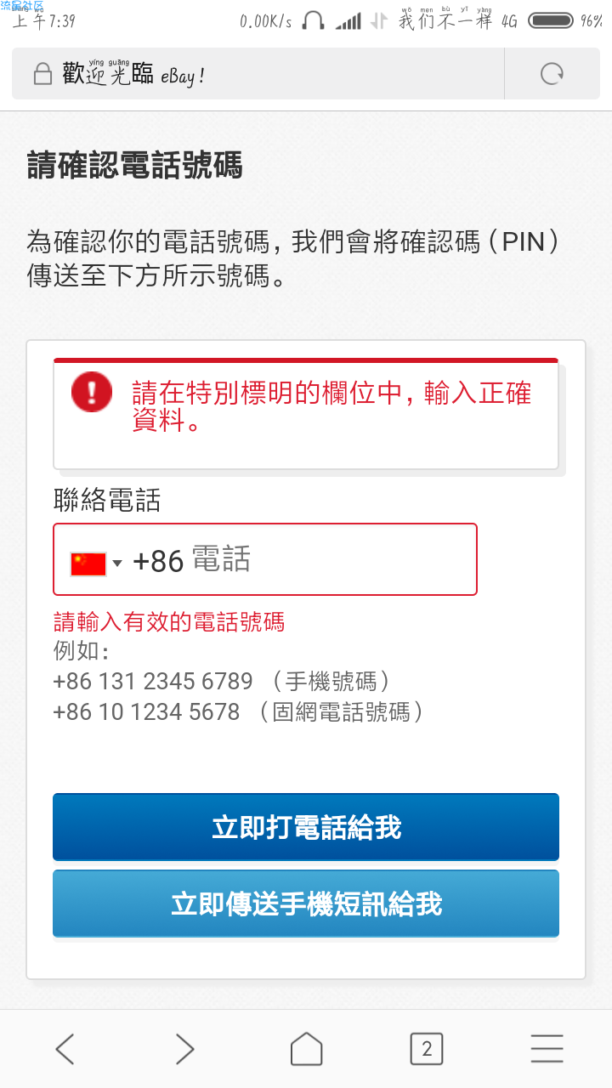
Task: Tap the padlock security icon in address bar
Action: [42, 75]
